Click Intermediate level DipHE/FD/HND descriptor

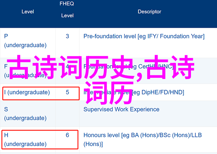tap(134, 92)
